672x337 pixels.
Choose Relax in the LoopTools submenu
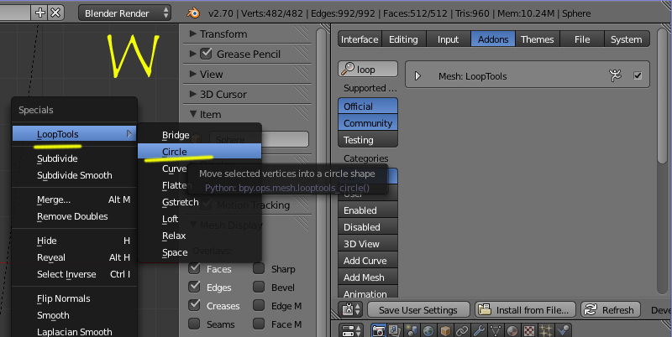[199, 236]
